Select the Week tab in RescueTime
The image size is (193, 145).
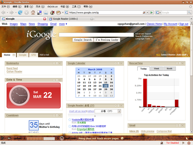coord(157,69)
